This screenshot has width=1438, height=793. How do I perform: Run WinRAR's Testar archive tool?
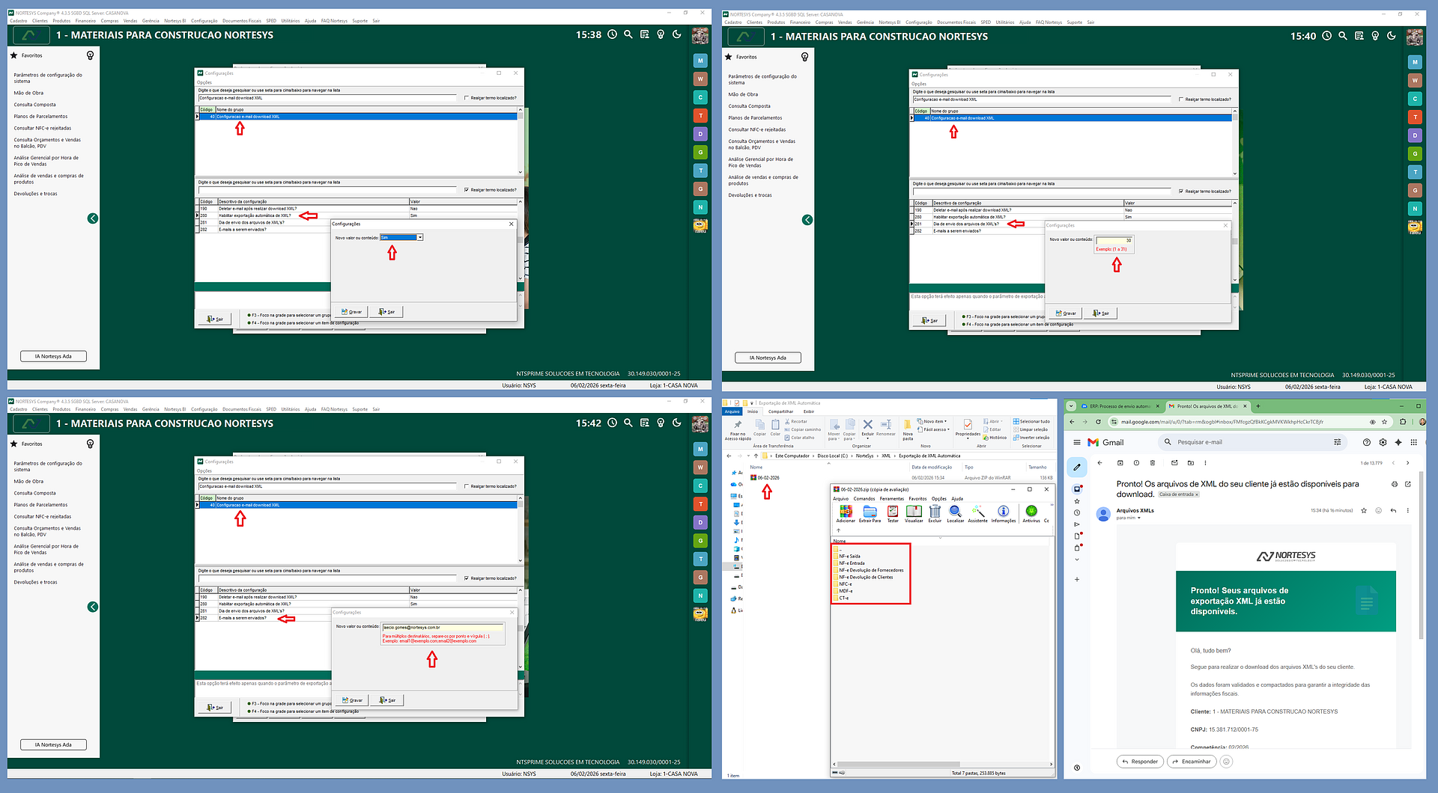(x=893, y=513)
